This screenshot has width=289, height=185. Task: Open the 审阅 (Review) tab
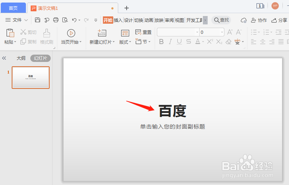[x=169, y=20]
